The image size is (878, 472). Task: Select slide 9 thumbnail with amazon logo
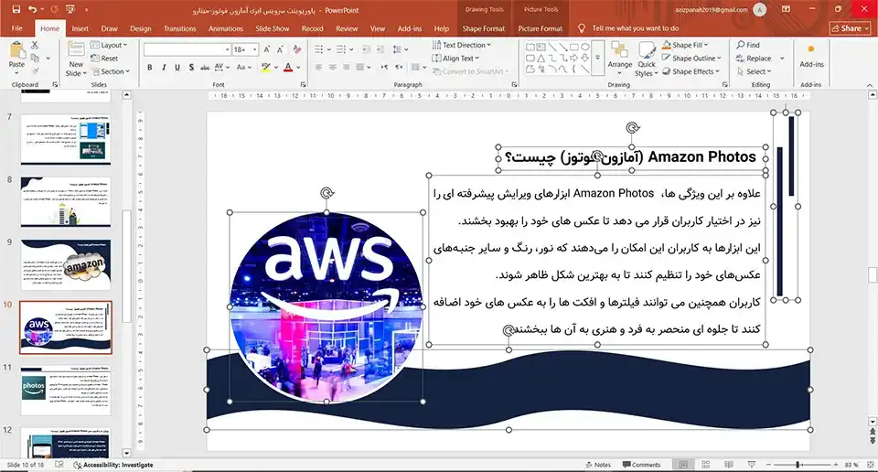(x=66, y=265)
